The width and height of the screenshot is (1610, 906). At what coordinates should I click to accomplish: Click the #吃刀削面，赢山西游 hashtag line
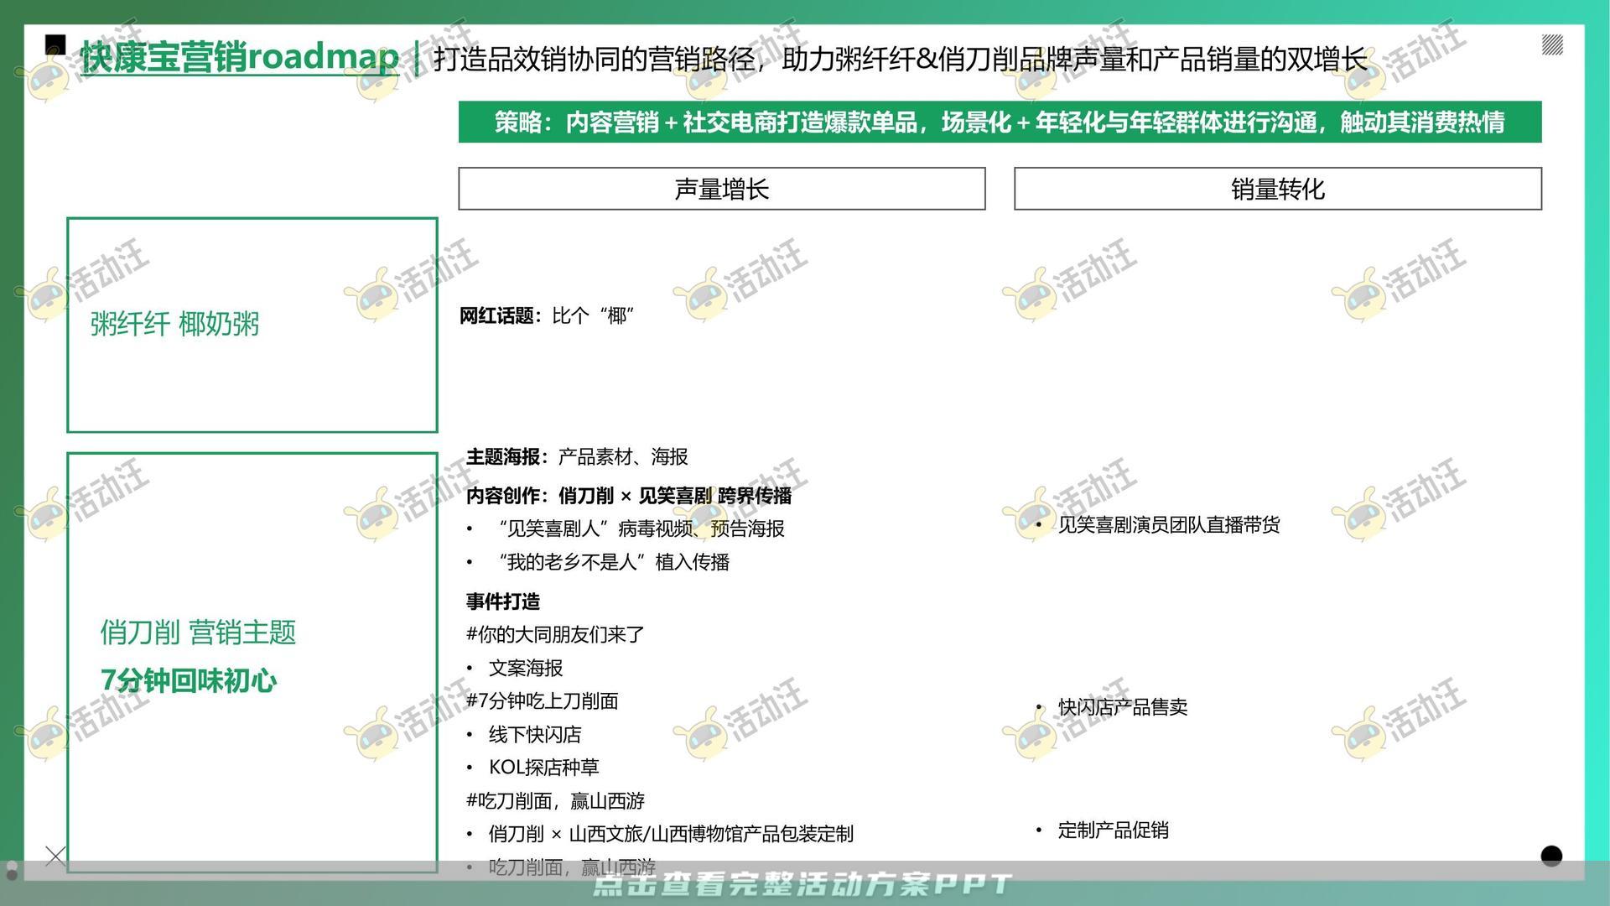[x=555, y=800]
